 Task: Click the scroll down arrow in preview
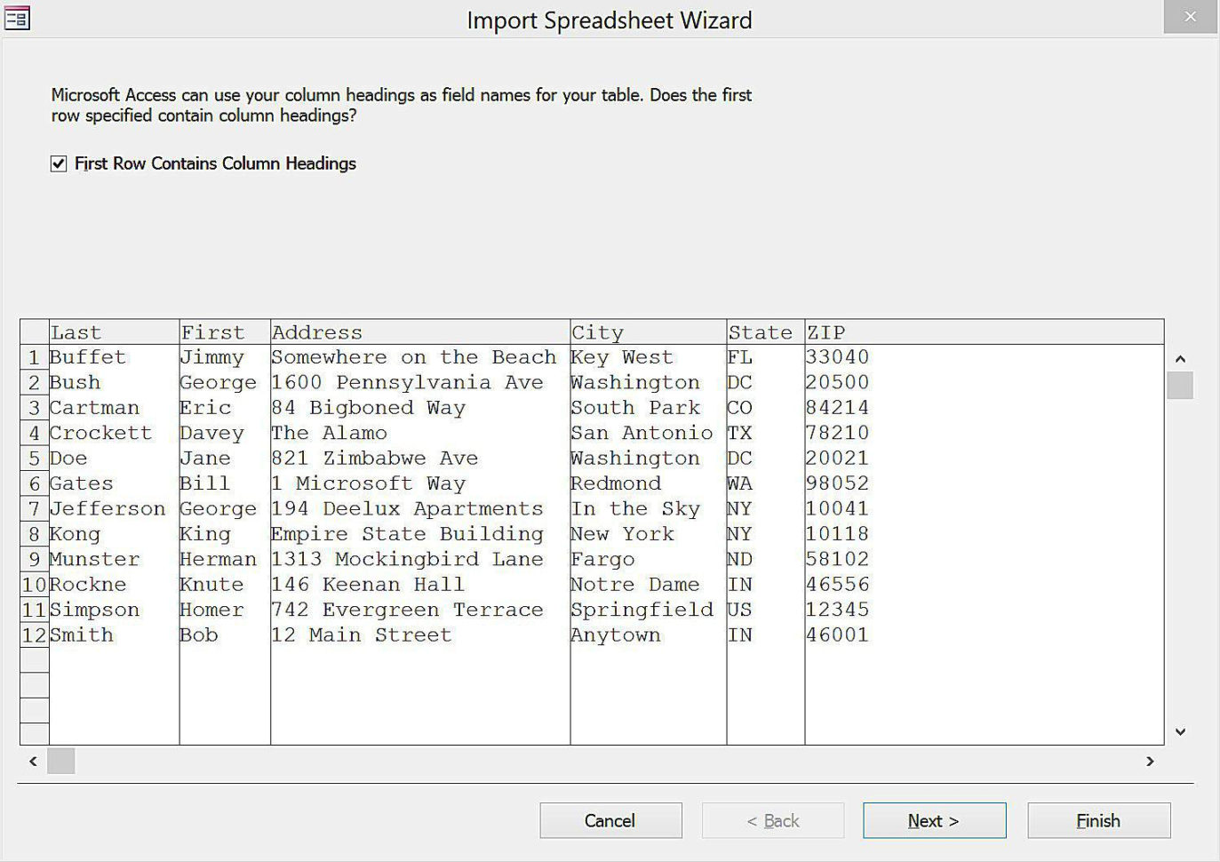tap(1180, 732)
